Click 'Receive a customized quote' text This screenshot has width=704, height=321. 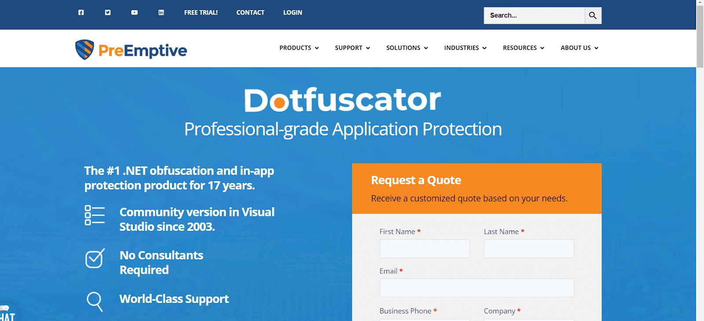point(469,198)
